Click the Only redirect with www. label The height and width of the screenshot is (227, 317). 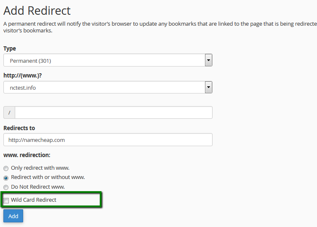click(x=40, y=168)
